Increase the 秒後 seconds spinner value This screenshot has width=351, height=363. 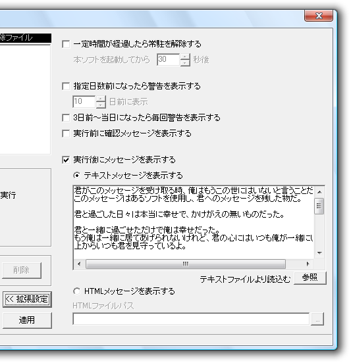tap(185, 57)
